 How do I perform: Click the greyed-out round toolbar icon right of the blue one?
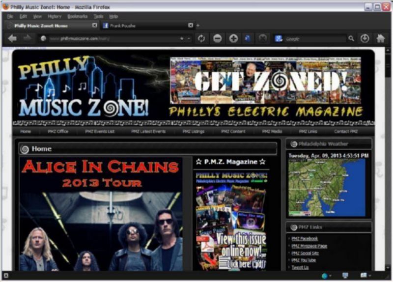pos(262,39)
